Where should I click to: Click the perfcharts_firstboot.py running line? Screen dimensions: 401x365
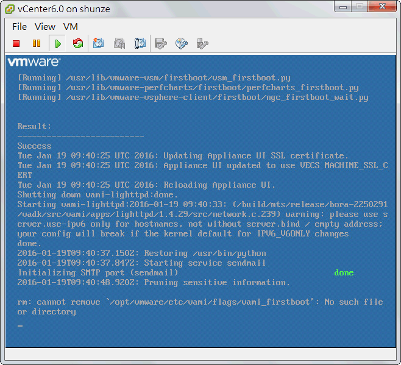188,88
